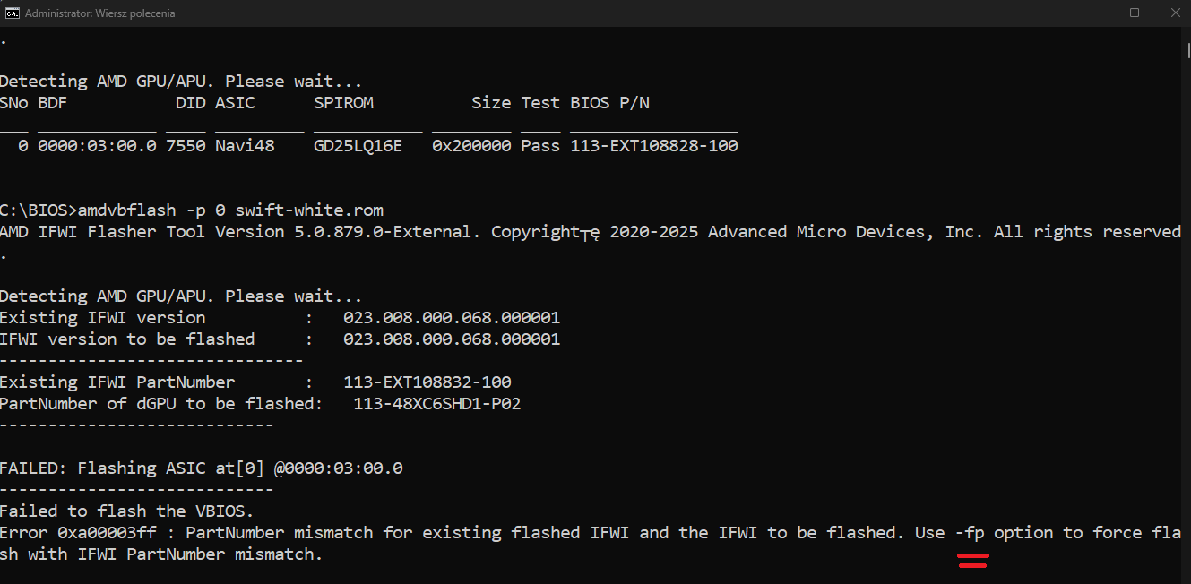Click the existing IFWI PartNumber 113-EXT108832-100
Viewport: 1191px width, 584px height.
click(x=427, y=382)
